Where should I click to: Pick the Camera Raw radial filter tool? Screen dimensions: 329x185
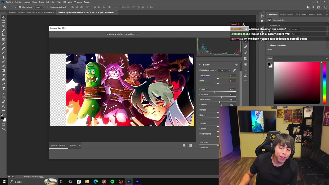(x=246, y=64)
